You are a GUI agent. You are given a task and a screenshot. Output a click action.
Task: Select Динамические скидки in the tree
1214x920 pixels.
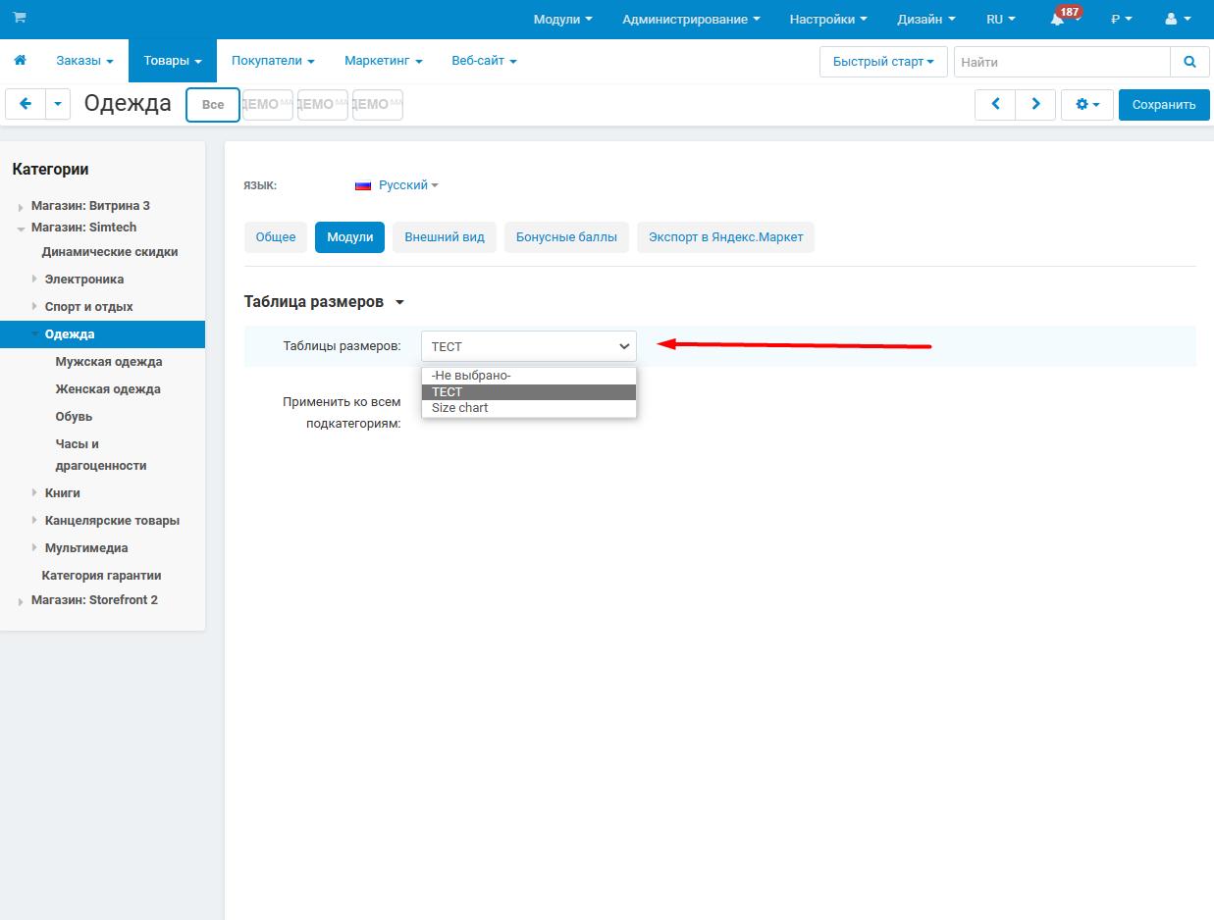pos(110,252)
